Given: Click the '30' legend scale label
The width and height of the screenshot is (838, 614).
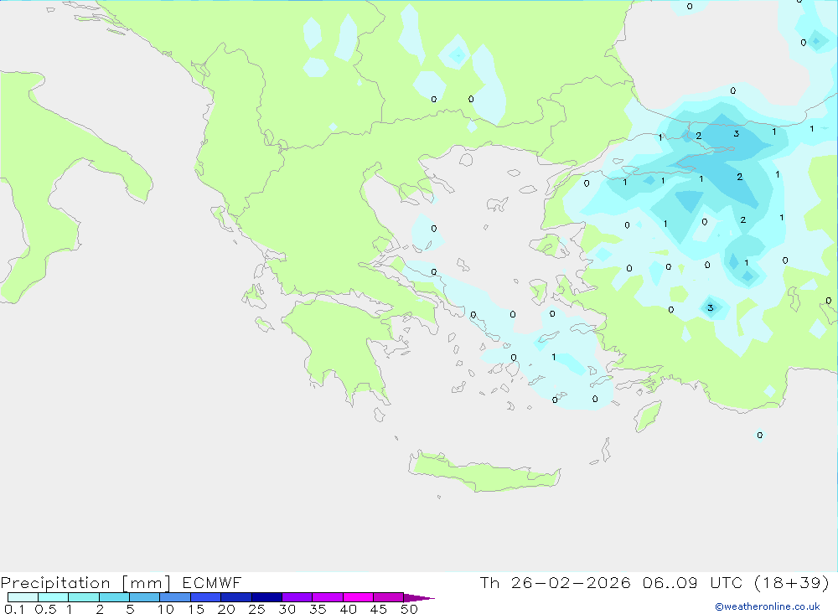Looking at the screenshot, I should [287, 609].
